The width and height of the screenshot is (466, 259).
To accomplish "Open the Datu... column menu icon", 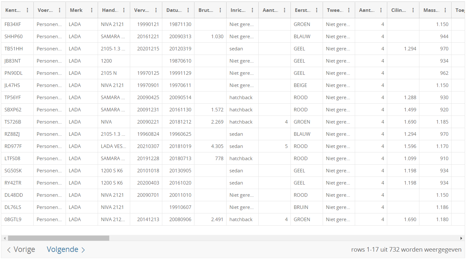I will tap(188, 10).
